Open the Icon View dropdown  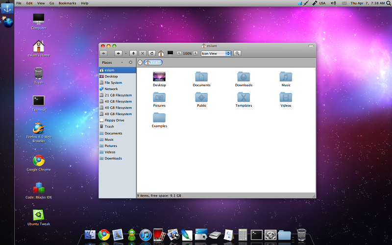(x=216, y=53)
